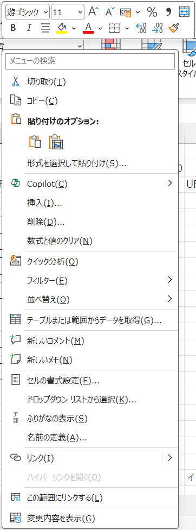Click the chain link icon
196x530 pixels.
pos(16,458)
